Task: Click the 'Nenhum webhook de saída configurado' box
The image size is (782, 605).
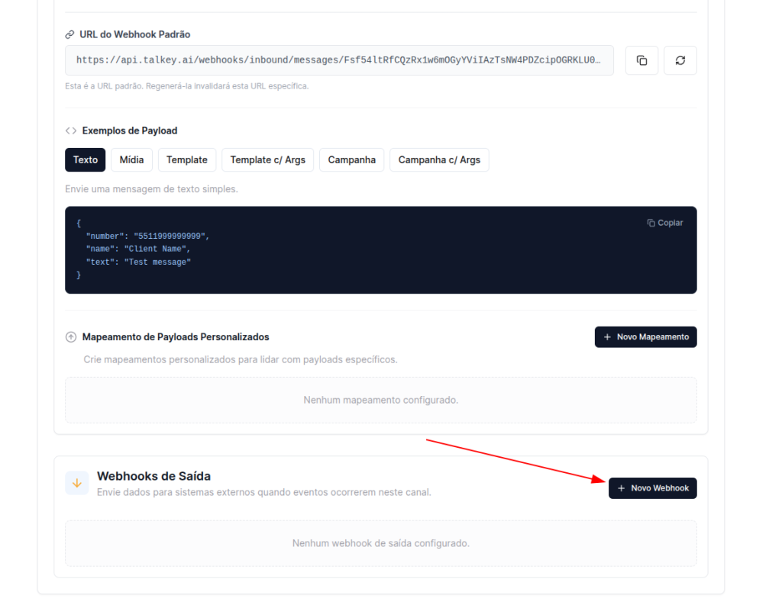Action: coord(380,543)
